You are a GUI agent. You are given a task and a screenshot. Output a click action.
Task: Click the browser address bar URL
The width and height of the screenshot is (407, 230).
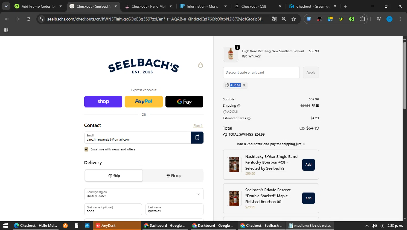[155, 19]
